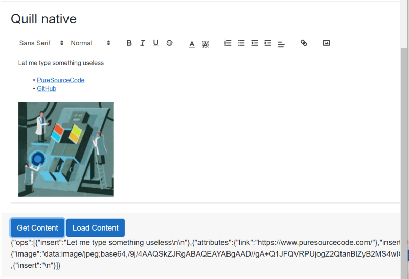
Task: Click the output line starting with {"image"
Action: click(x=206, y=254)
